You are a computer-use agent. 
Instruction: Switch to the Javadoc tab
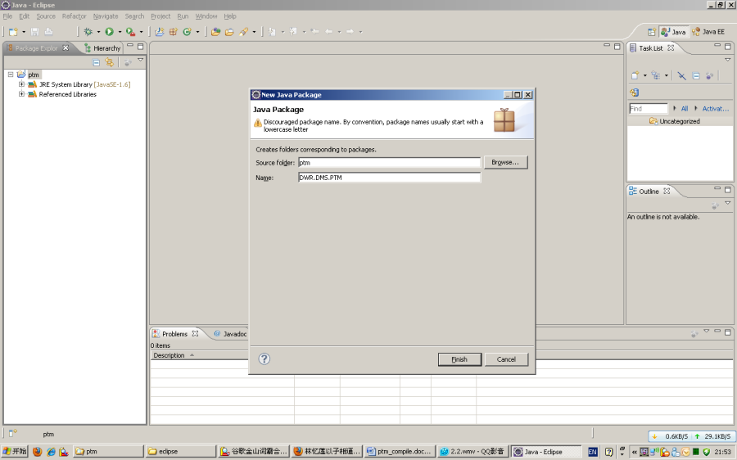tap(230, 334)
